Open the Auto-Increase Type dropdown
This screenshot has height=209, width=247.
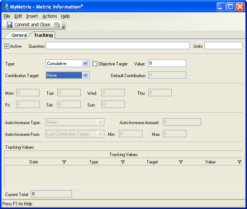pos(100,122)
